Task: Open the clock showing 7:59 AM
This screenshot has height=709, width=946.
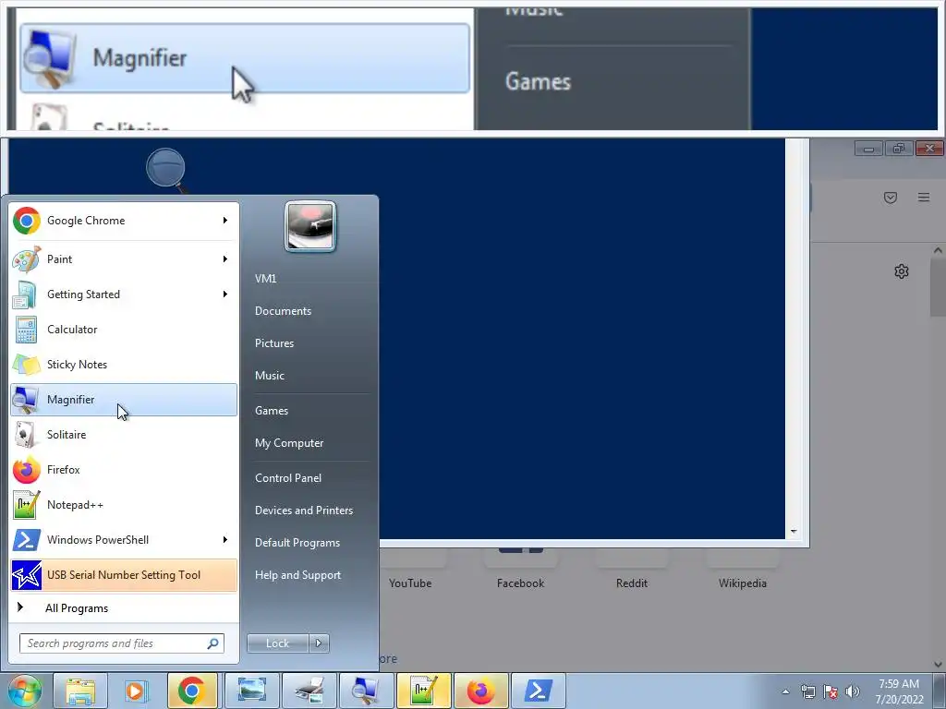Action: [899, 691]
